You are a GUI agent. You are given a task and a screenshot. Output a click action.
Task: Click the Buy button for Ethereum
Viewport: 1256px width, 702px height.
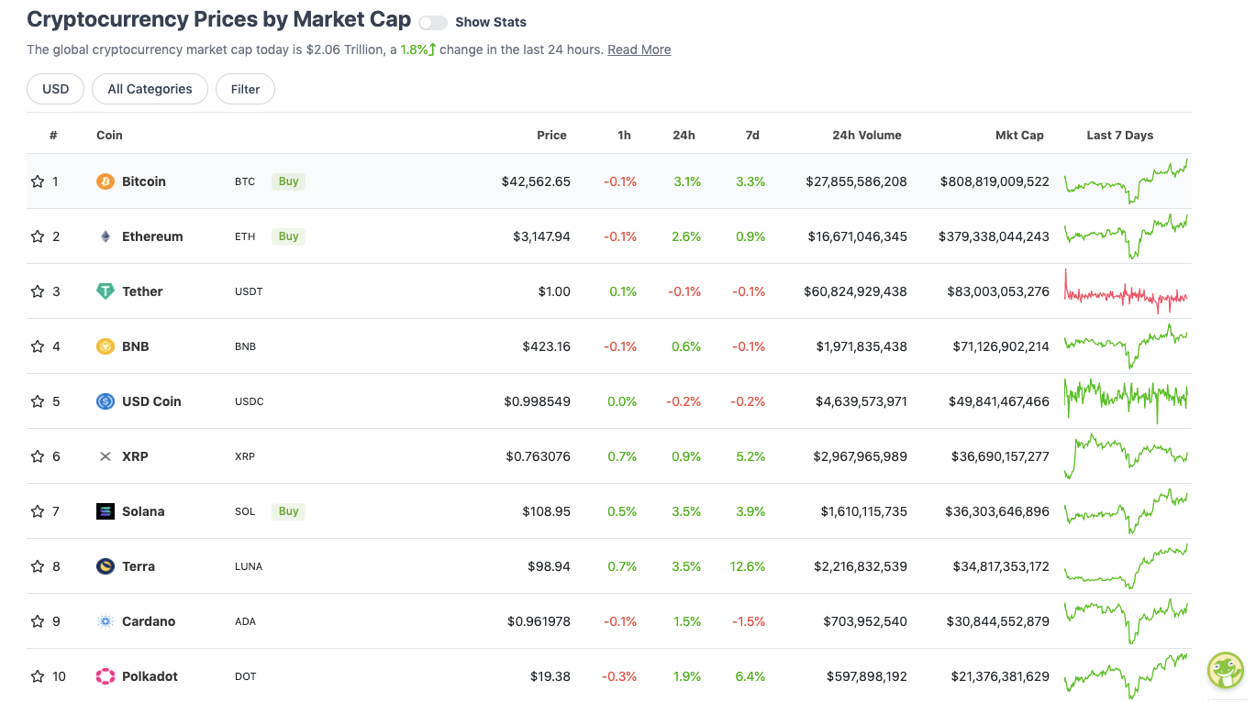pos(289,236)
